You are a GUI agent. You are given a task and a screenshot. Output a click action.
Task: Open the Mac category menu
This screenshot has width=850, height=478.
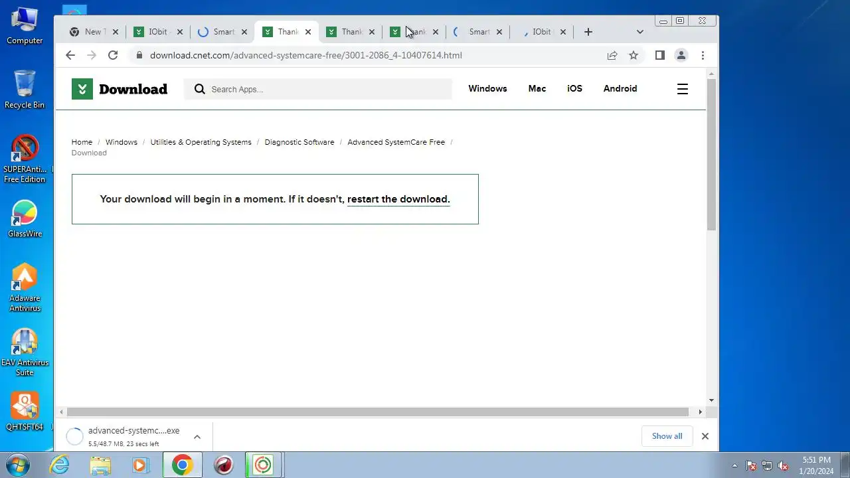coord(537,88)
